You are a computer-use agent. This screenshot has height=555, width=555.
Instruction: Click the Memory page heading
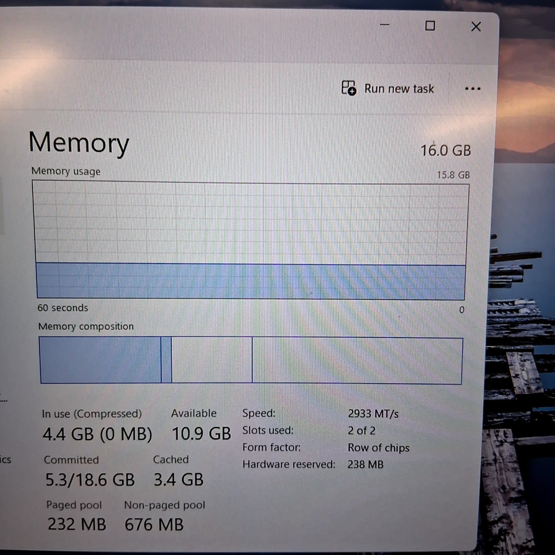tap(79, 144)
